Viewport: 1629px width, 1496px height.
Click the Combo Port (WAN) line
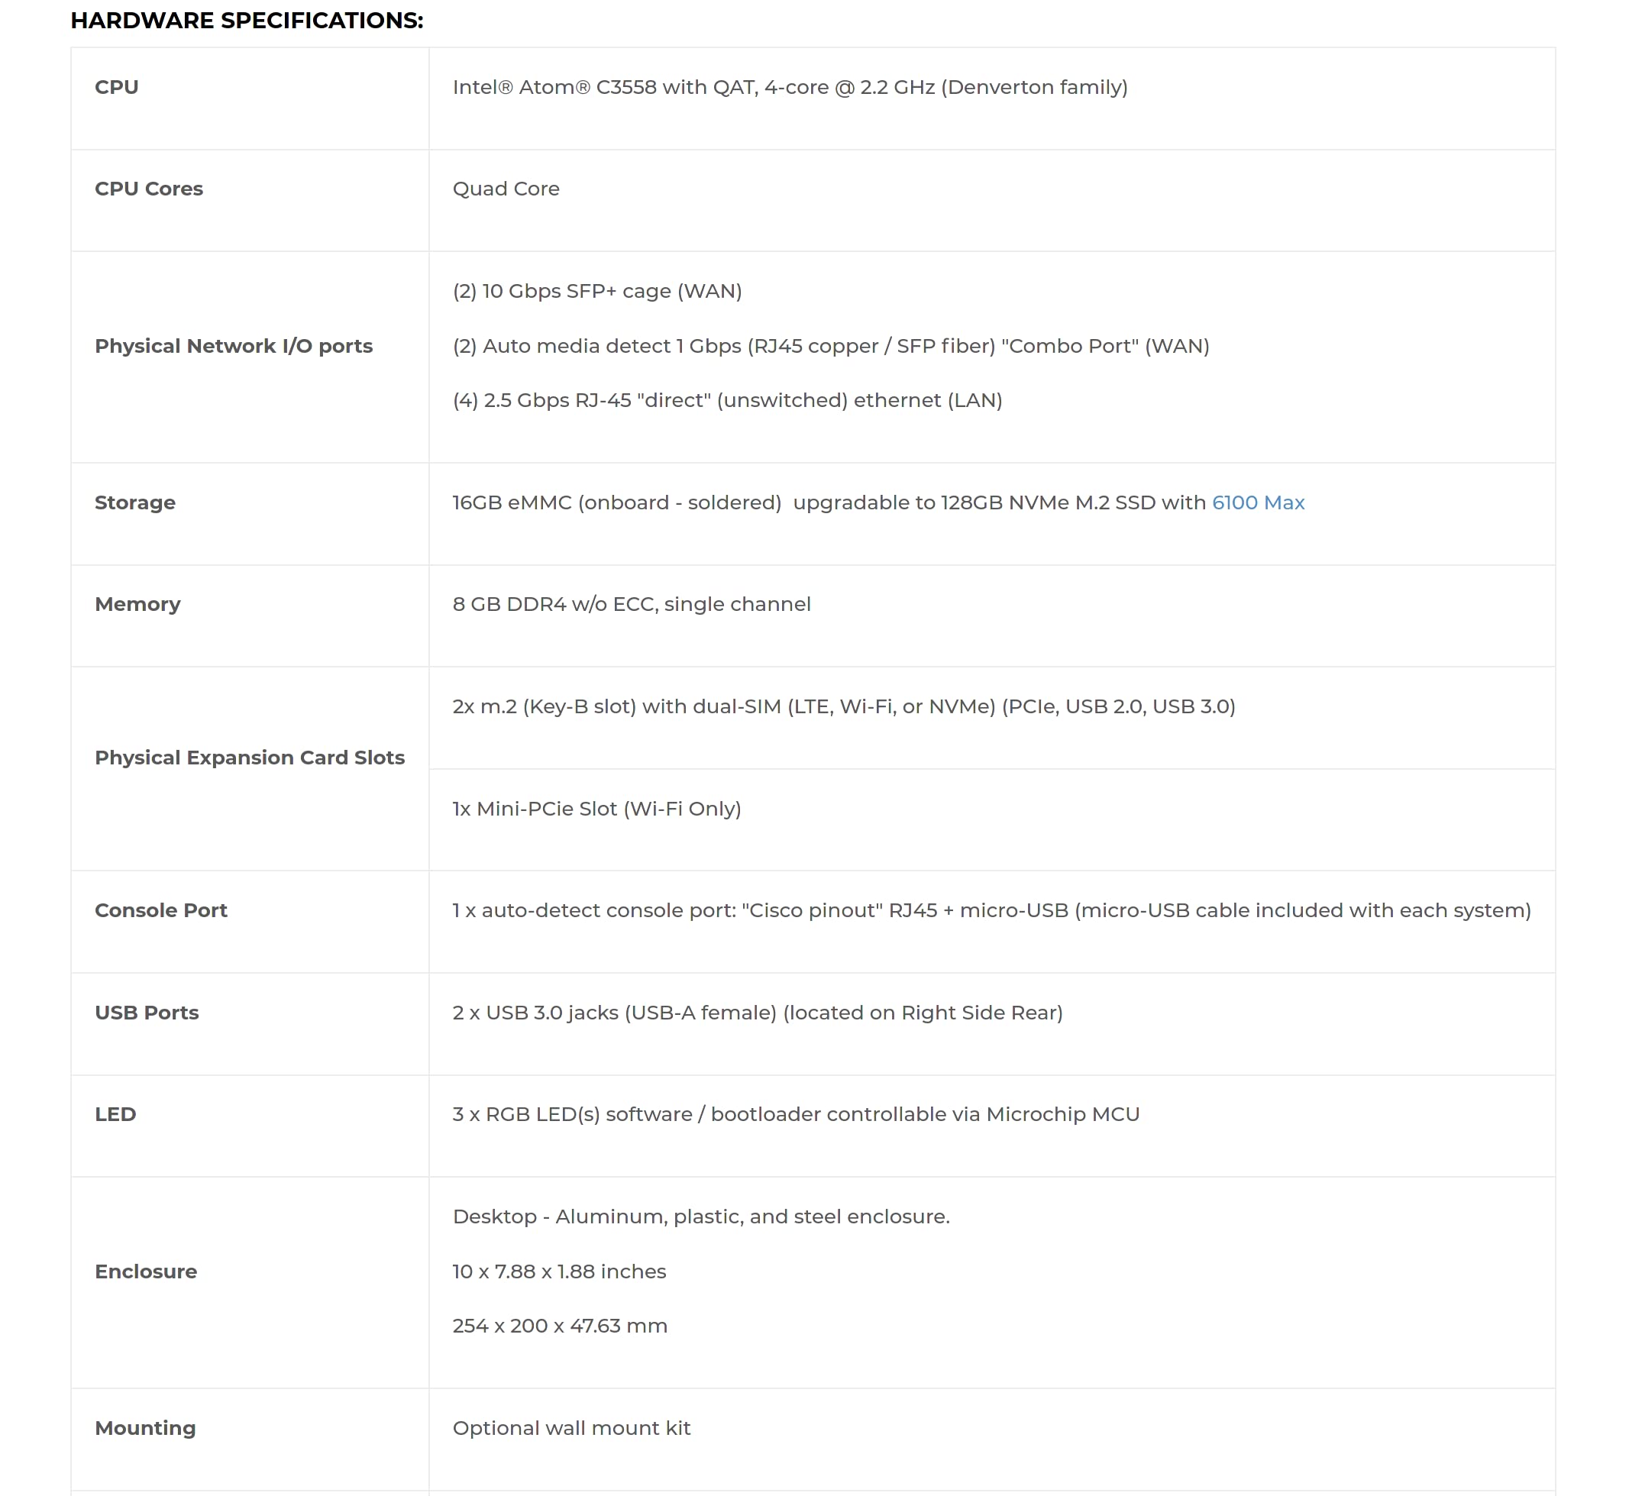pos(831,346)
